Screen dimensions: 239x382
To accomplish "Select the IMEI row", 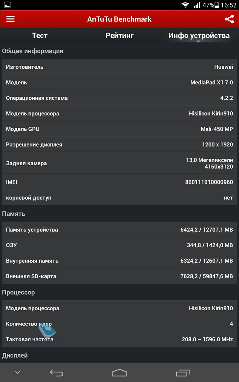I will tap(119, 182).
